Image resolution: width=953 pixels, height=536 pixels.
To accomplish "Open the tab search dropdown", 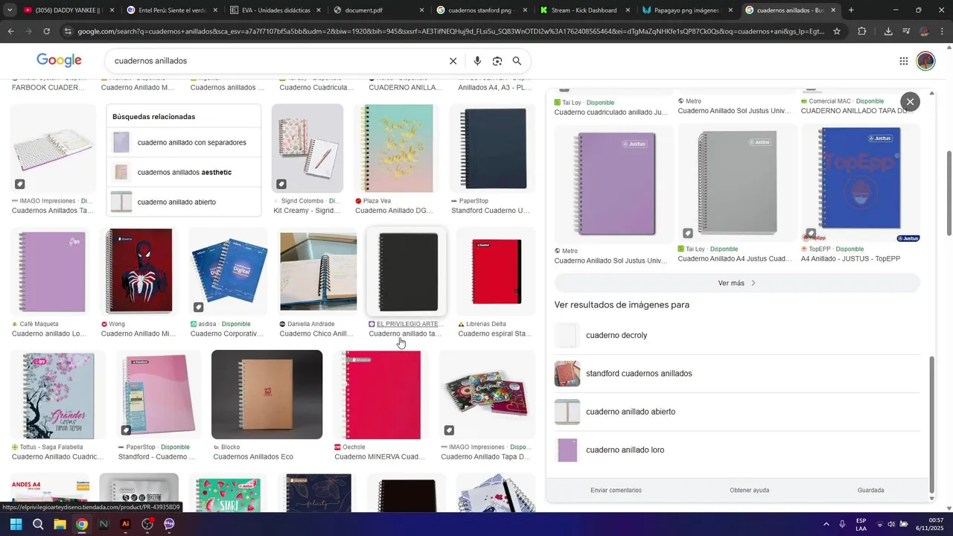I will pyautogui.click(x=9, y=10).
